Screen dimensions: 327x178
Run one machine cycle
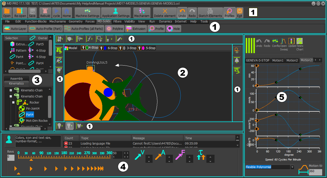[56, 13]
